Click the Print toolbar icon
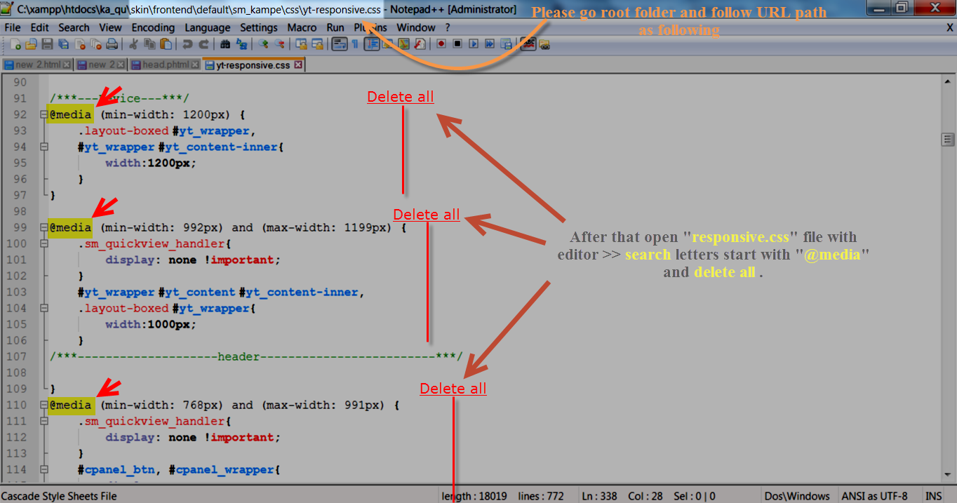957x503 pixels. coord(112,44)
